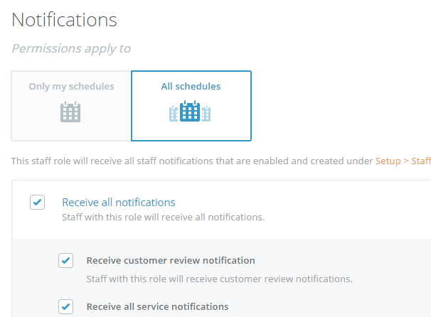Click the Permissions apply to subtitle
431x317 pixels.
[71, 48]
